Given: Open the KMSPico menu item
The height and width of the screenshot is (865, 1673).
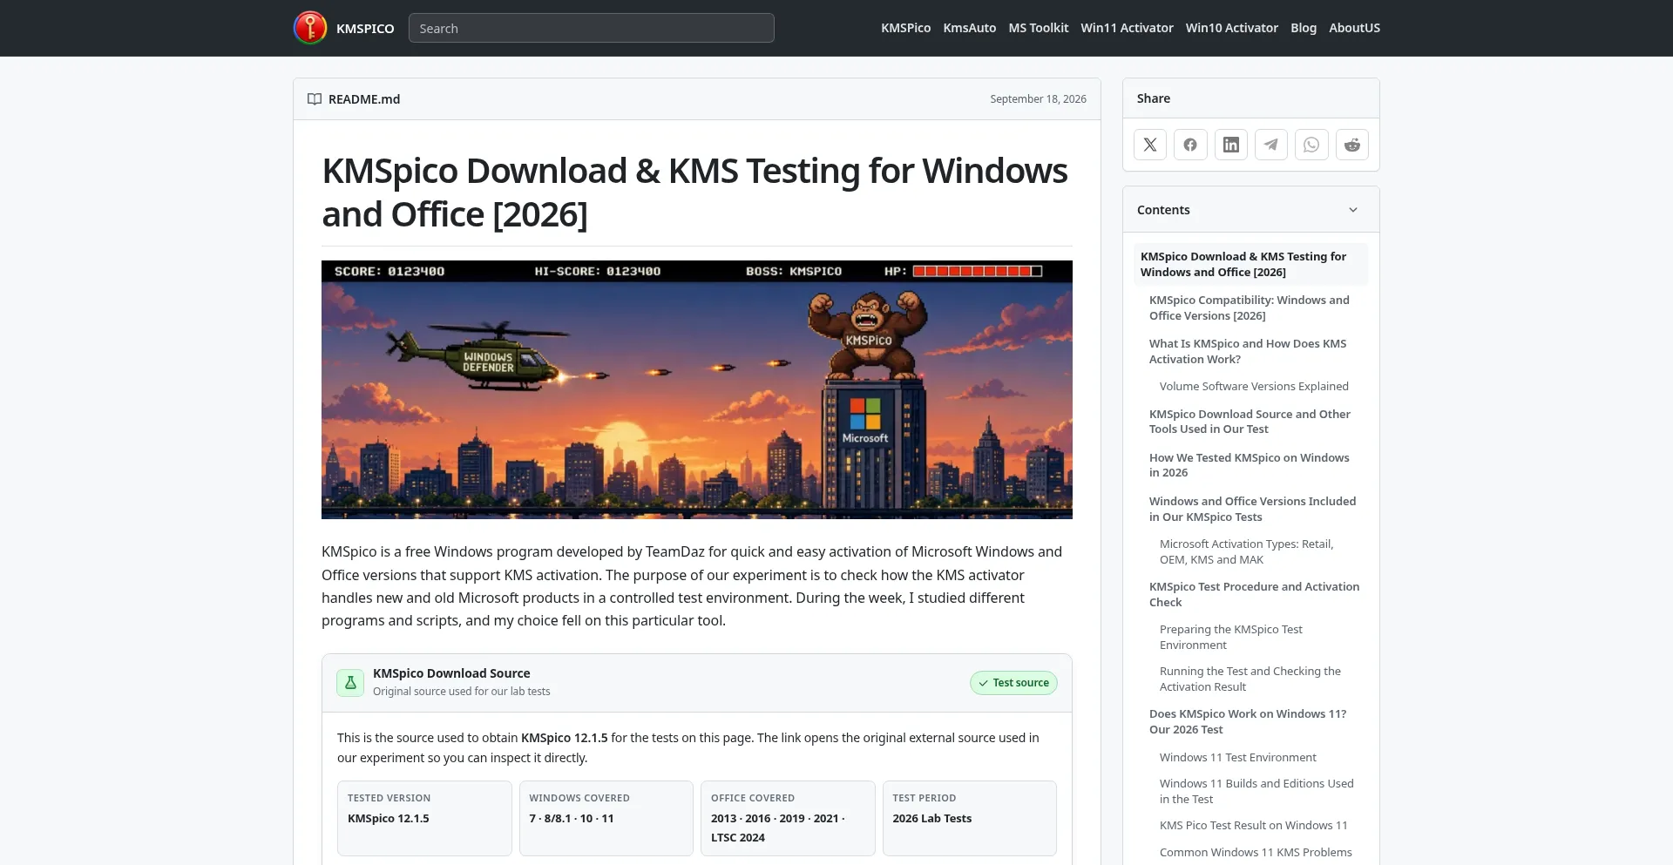Looking at the screenshot, I should tap(905, 28).
